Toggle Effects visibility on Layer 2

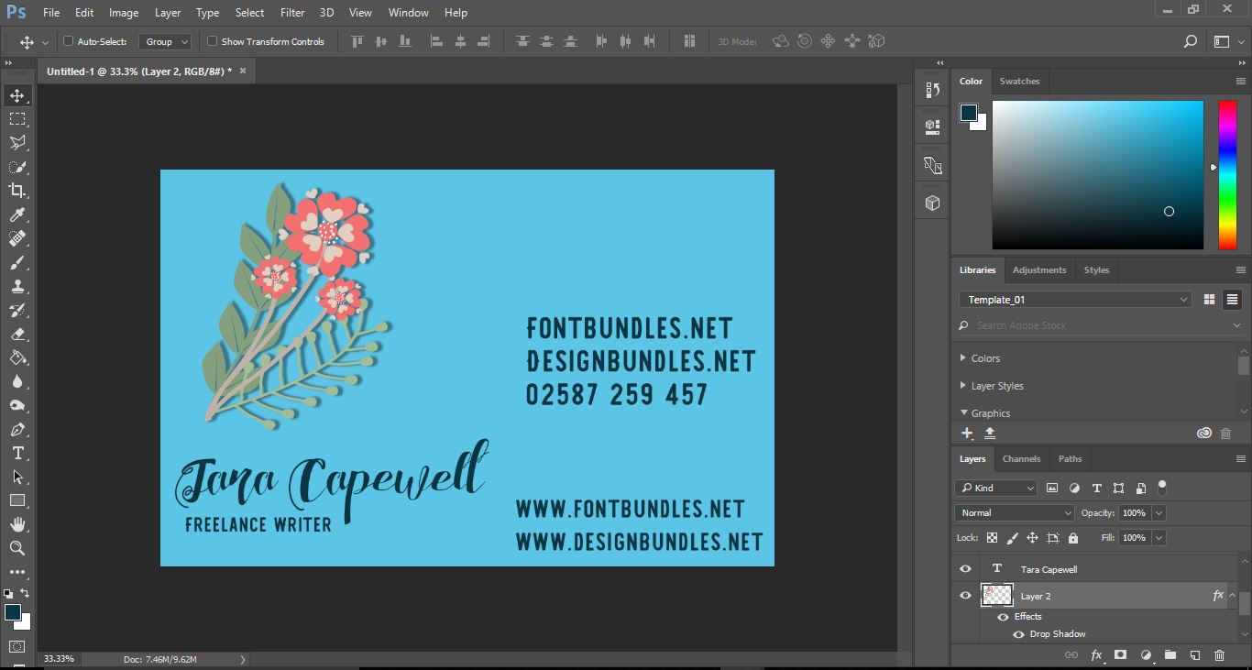click(x=1003, y=617)
